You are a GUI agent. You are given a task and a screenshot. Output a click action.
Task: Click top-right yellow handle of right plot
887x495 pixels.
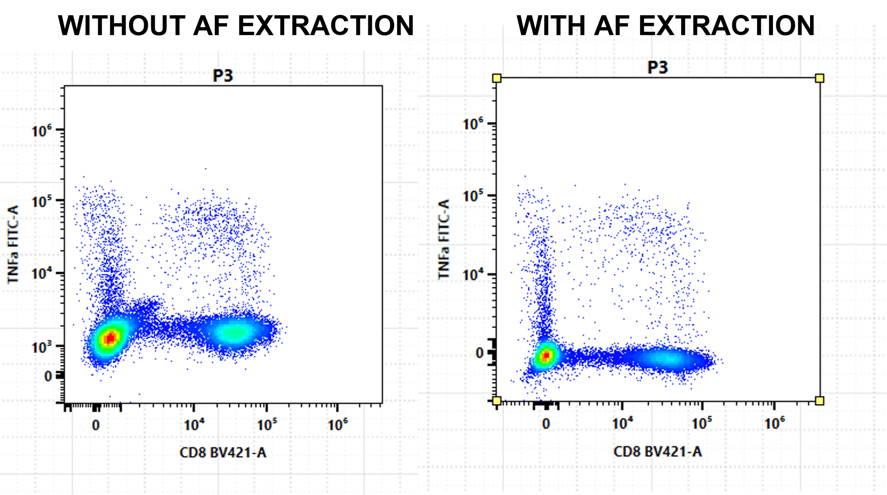point(819,78)
